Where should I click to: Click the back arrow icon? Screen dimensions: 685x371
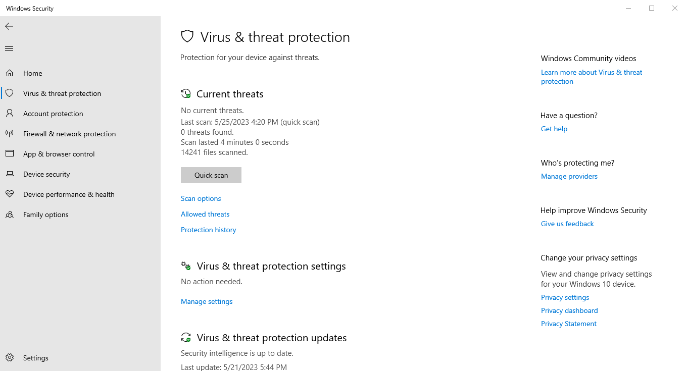(9, 26)
